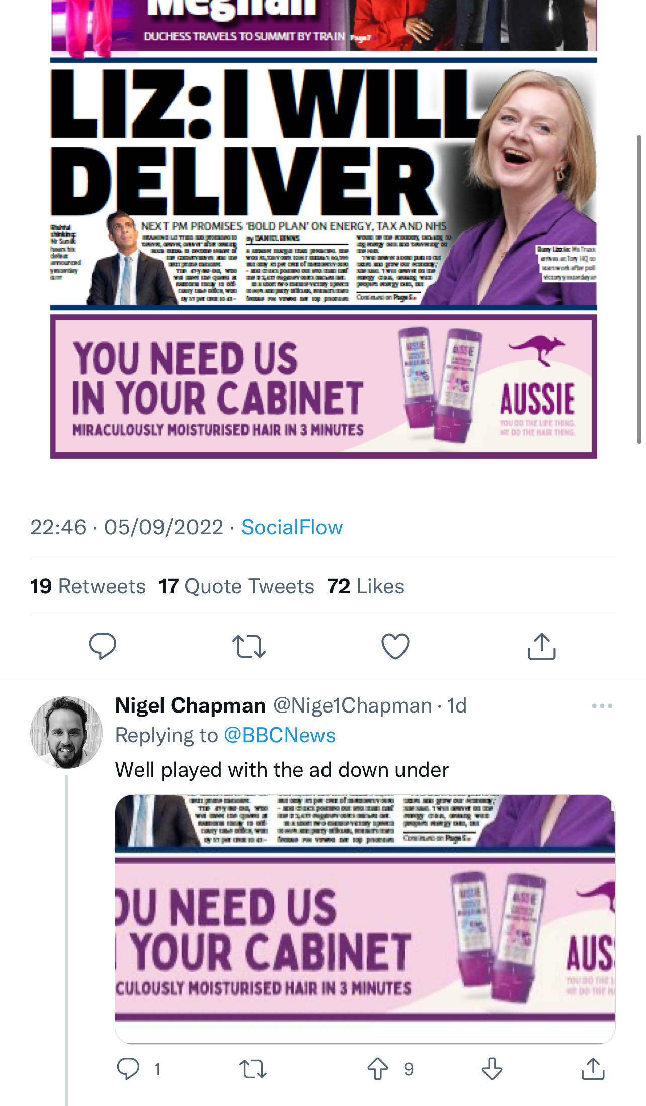
Task: Retweet Nigel Chapman's reply
Action: tap(253, 1069)
